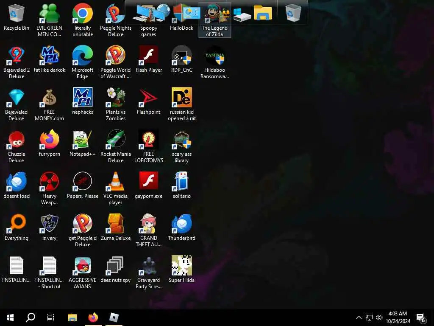Open network status tray icon
The width and height of the screenshot is (434, 326).
(369, 318)
